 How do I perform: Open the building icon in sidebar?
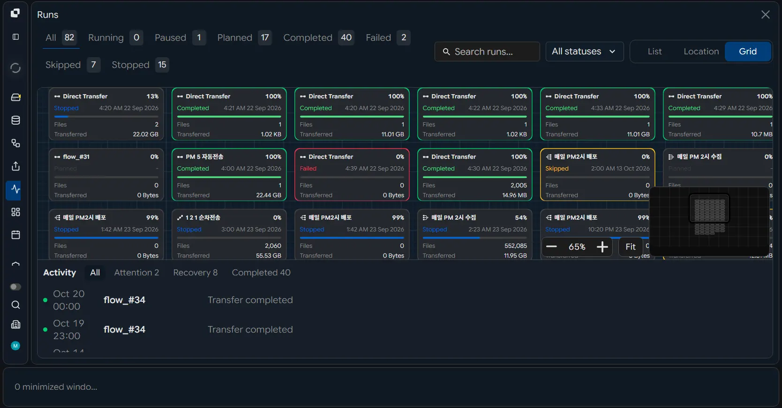[15, 325]
